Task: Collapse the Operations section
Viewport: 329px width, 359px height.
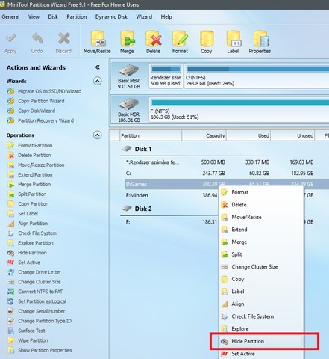Action: (x=97, y=135)
